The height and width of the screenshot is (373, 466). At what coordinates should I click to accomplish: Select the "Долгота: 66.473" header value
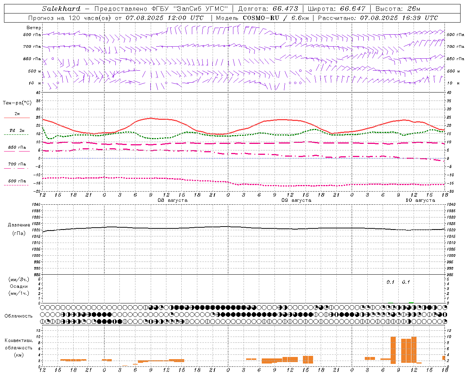point(268,9)
